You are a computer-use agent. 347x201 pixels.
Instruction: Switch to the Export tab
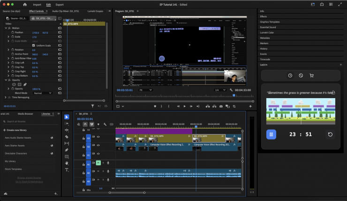60,4
